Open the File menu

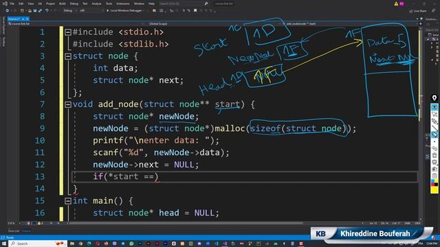tap(12, 3)
